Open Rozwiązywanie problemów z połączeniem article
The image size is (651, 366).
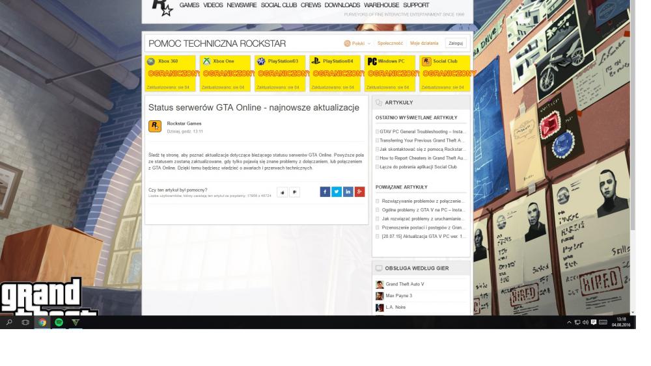[x=422, y=201]
